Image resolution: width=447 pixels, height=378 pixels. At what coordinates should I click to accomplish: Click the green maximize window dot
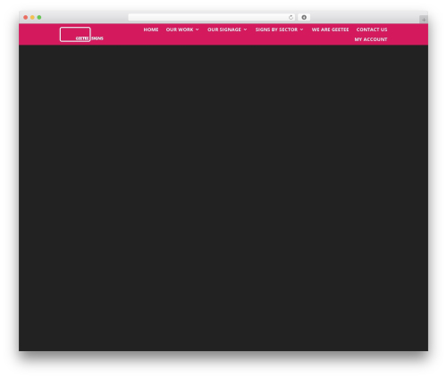tap(39, 18)
